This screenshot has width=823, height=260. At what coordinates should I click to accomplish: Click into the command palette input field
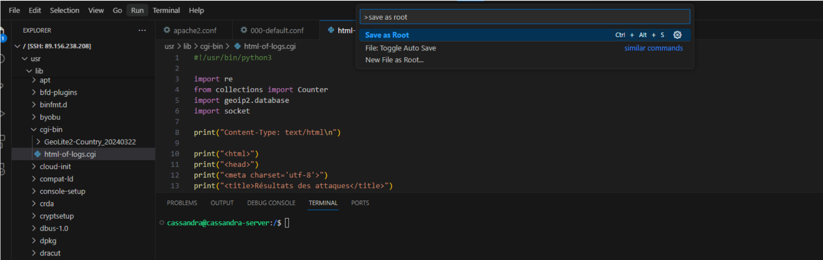(524, 17)
